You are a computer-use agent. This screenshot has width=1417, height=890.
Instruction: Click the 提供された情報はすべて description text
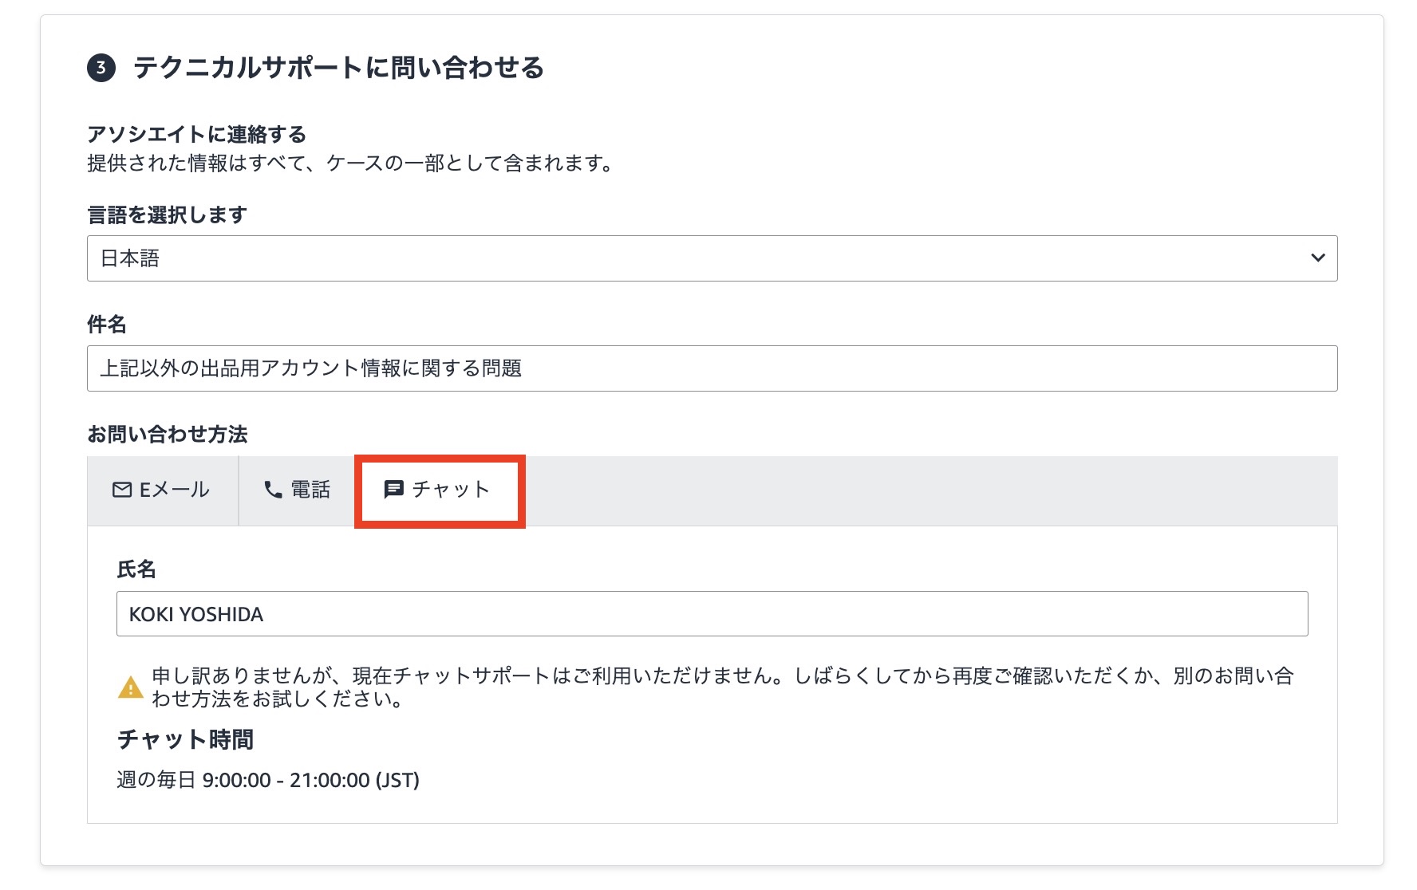pos(350,163)
